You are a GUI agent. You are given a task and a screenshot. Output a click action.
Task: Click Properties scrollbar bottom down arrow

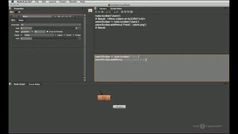coord(85,80)
